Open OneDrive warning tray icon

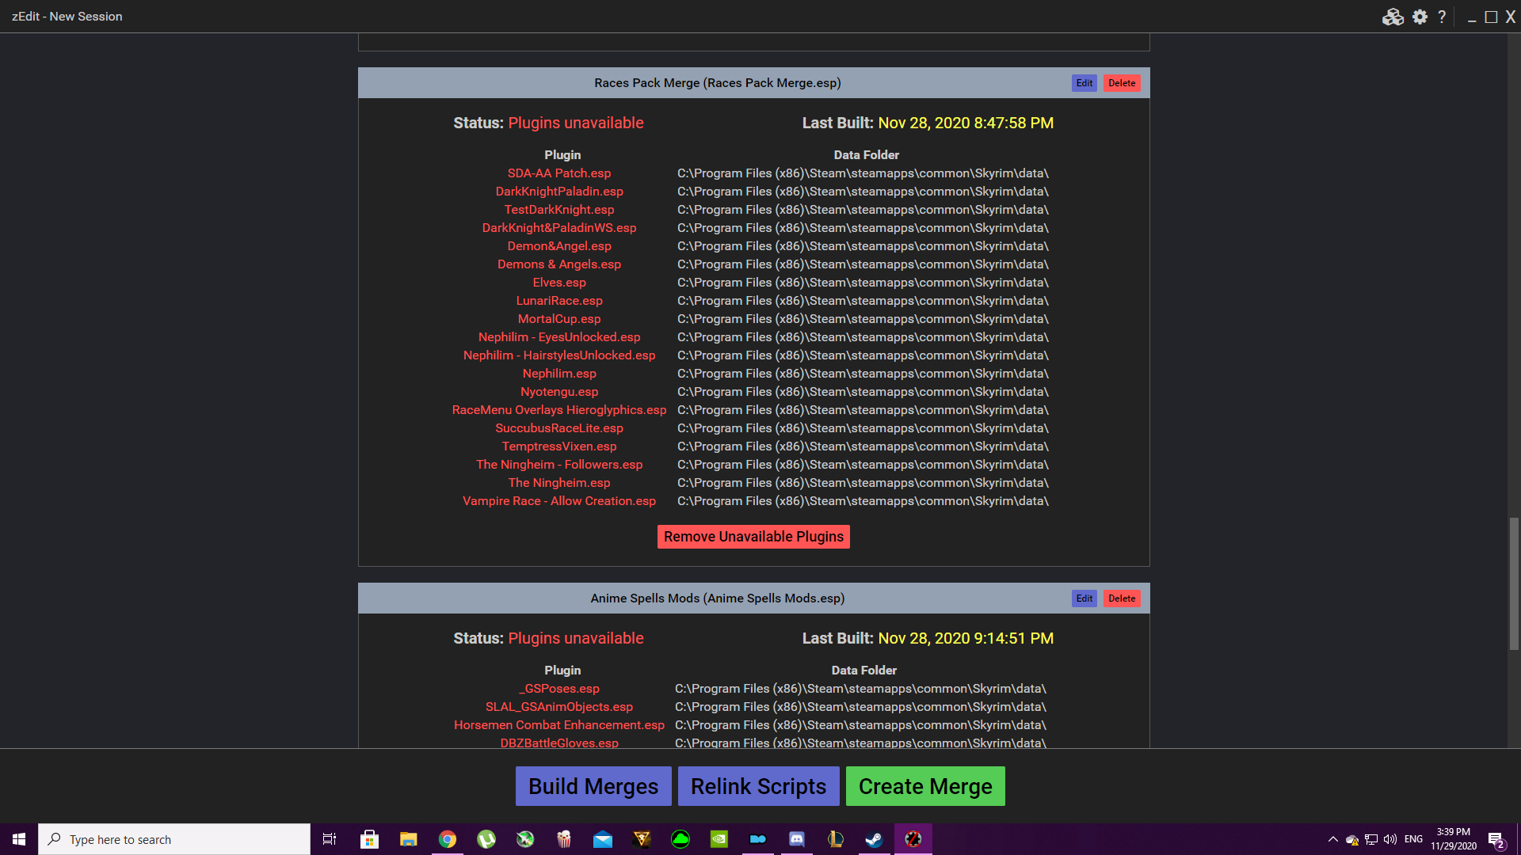1352,839
